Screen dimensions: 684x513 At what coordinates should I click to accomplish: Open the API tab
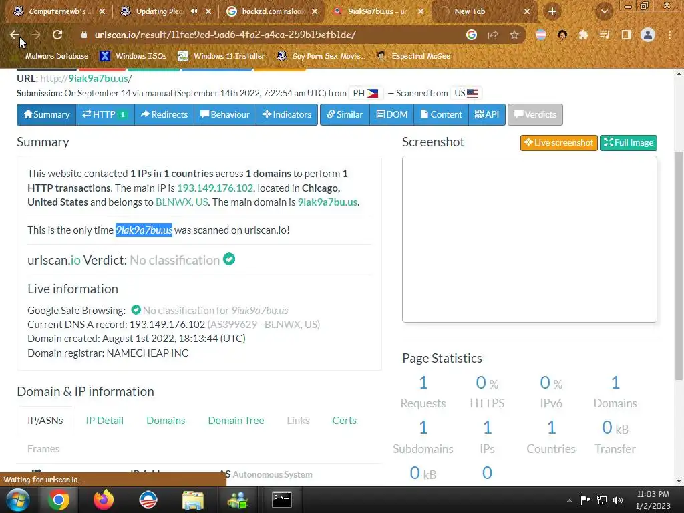487,114
